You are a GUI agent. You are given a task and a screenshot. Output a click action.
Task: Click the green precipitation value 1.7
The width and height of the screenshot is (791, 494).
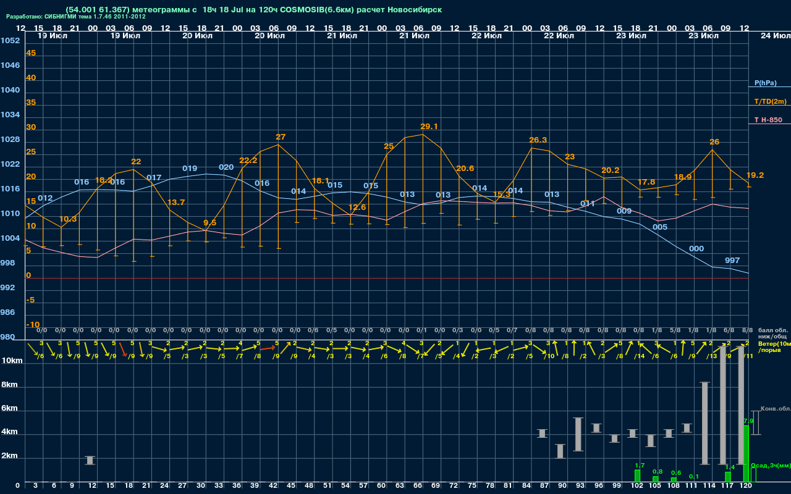point(640,466)
